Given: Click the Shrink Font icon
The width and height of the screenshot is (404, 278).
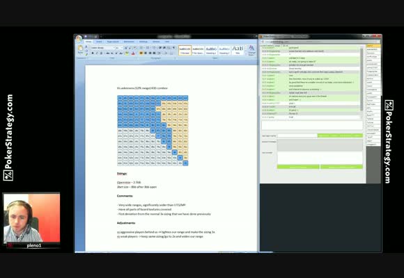Looking at the screenshot, I should pyautogui.click(x=130, y=48).
